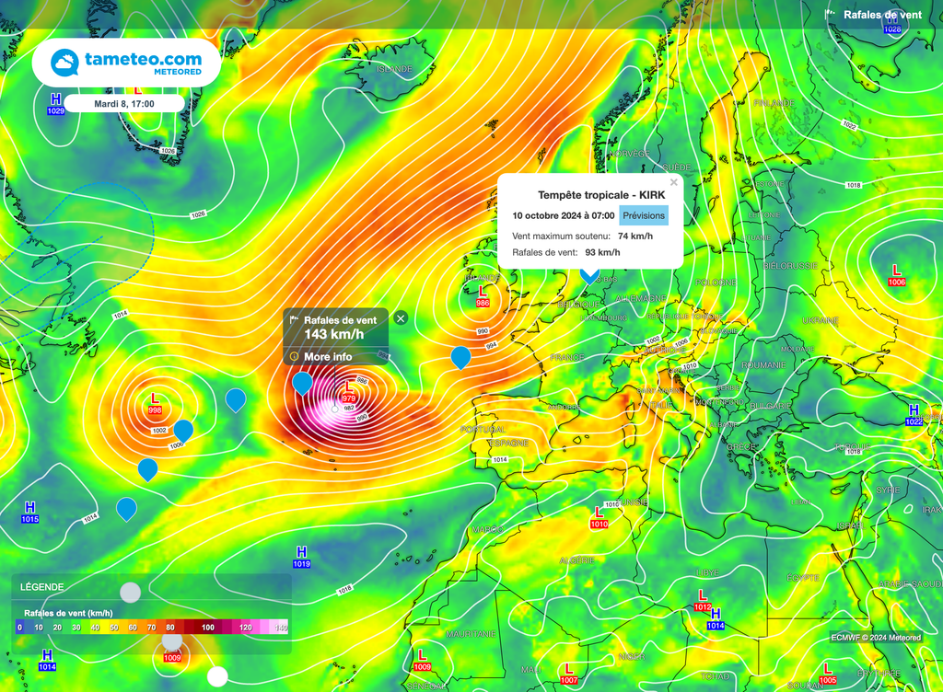
Task: Select the blue track marker west of France
Action: pos(460,356)
